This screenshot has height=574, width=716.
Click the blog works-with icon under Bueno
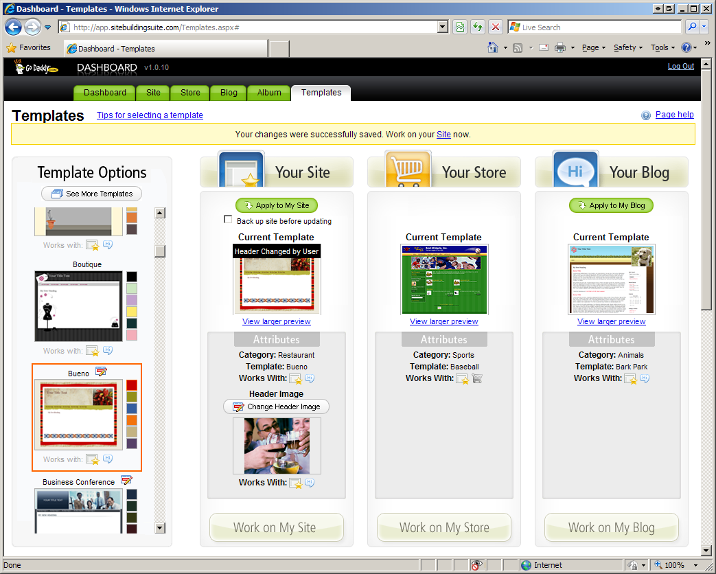pyautogui.click(x=108, y=459)
